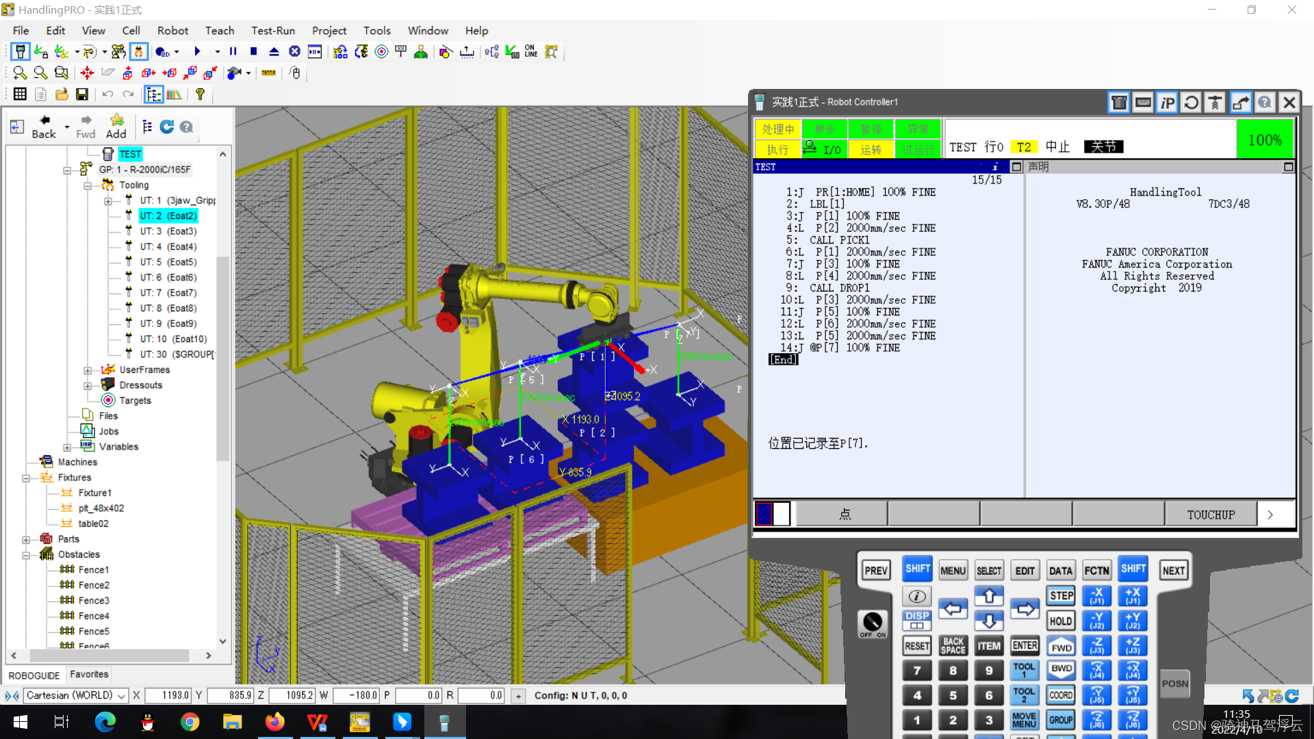Click the keyboard icon in Robot Controller1 title bar
This screenshot has height=739, width=1314.
(x=1143, y=103)
